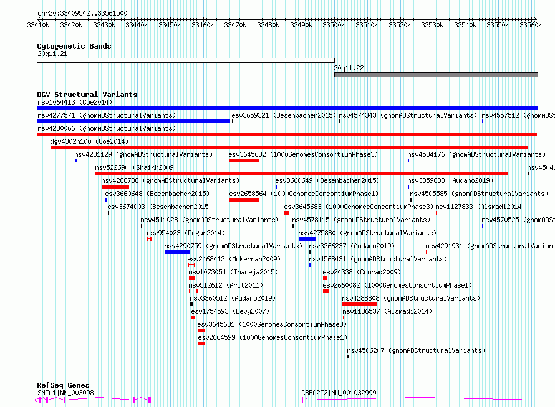
Task: Click the dgv4302n100 (Coe2014) label
Action: click(89, 142)
